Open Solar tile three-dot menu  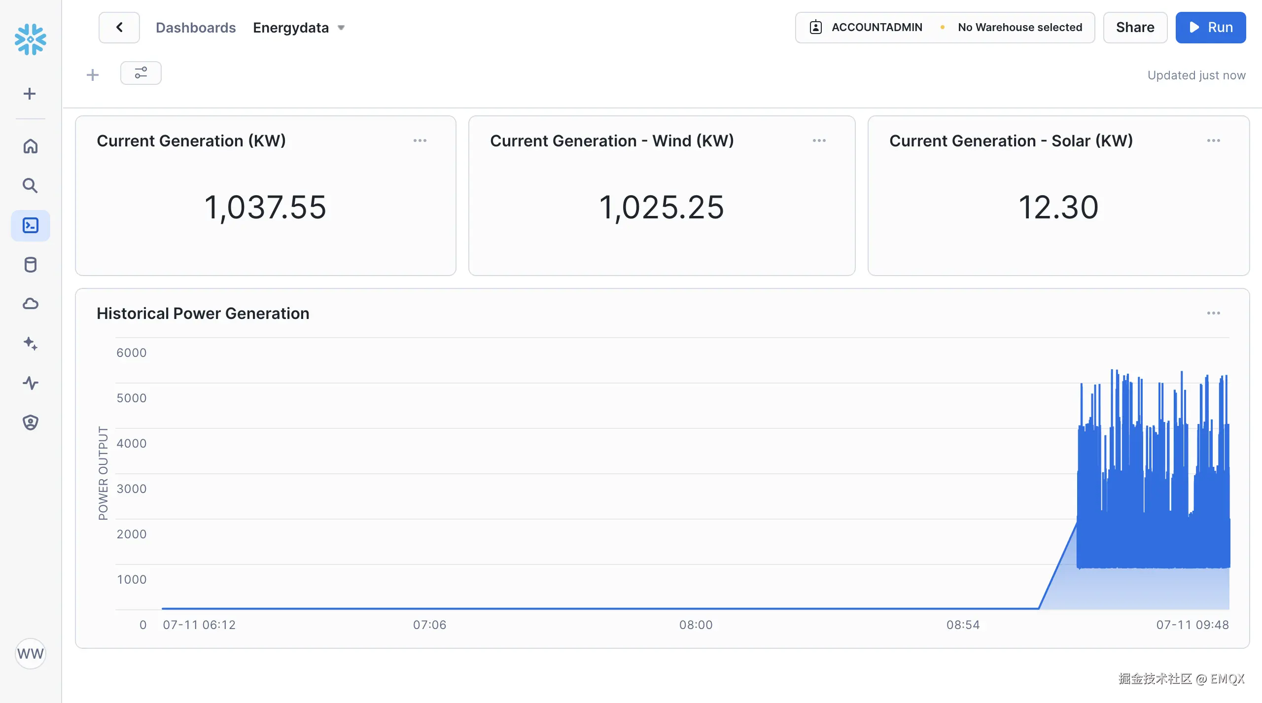(x=1214, y=141)
